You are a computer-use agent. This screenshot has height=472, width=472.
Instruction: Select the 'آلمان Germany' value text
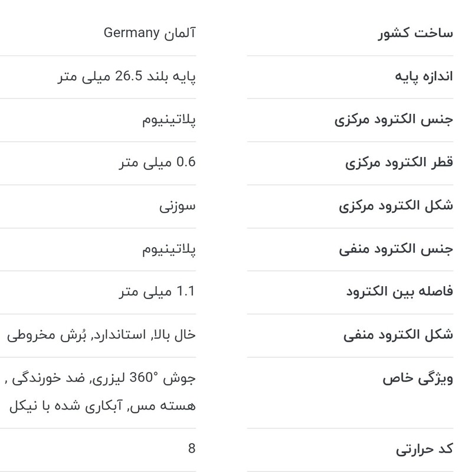click(149, 32)
